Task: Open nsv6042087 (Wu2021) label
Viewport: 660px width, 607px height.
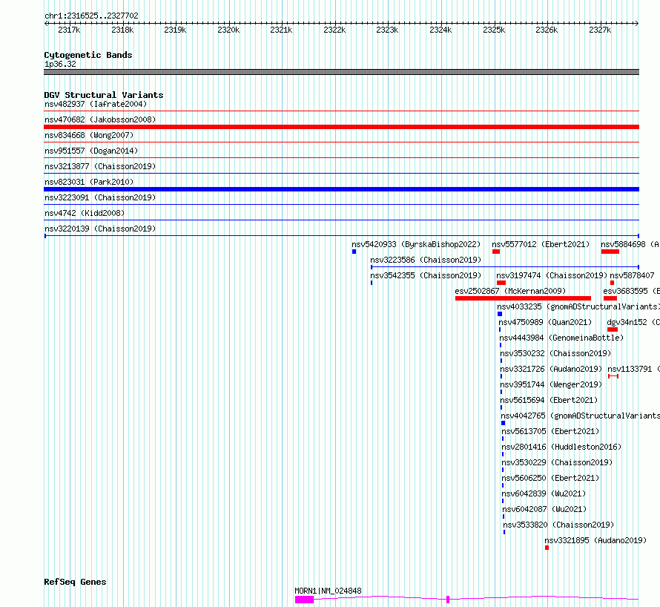Action: tap(544, 509)
